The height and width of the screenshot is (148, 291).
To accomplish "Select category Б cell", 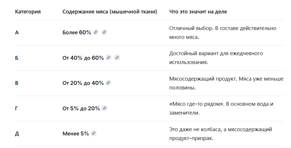I will click(x=17, y=58).
